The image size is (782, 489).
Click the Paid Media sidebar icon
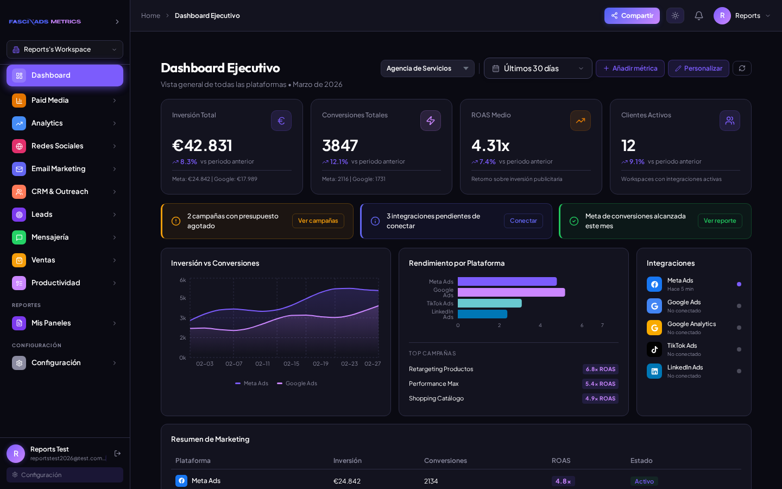19,101
